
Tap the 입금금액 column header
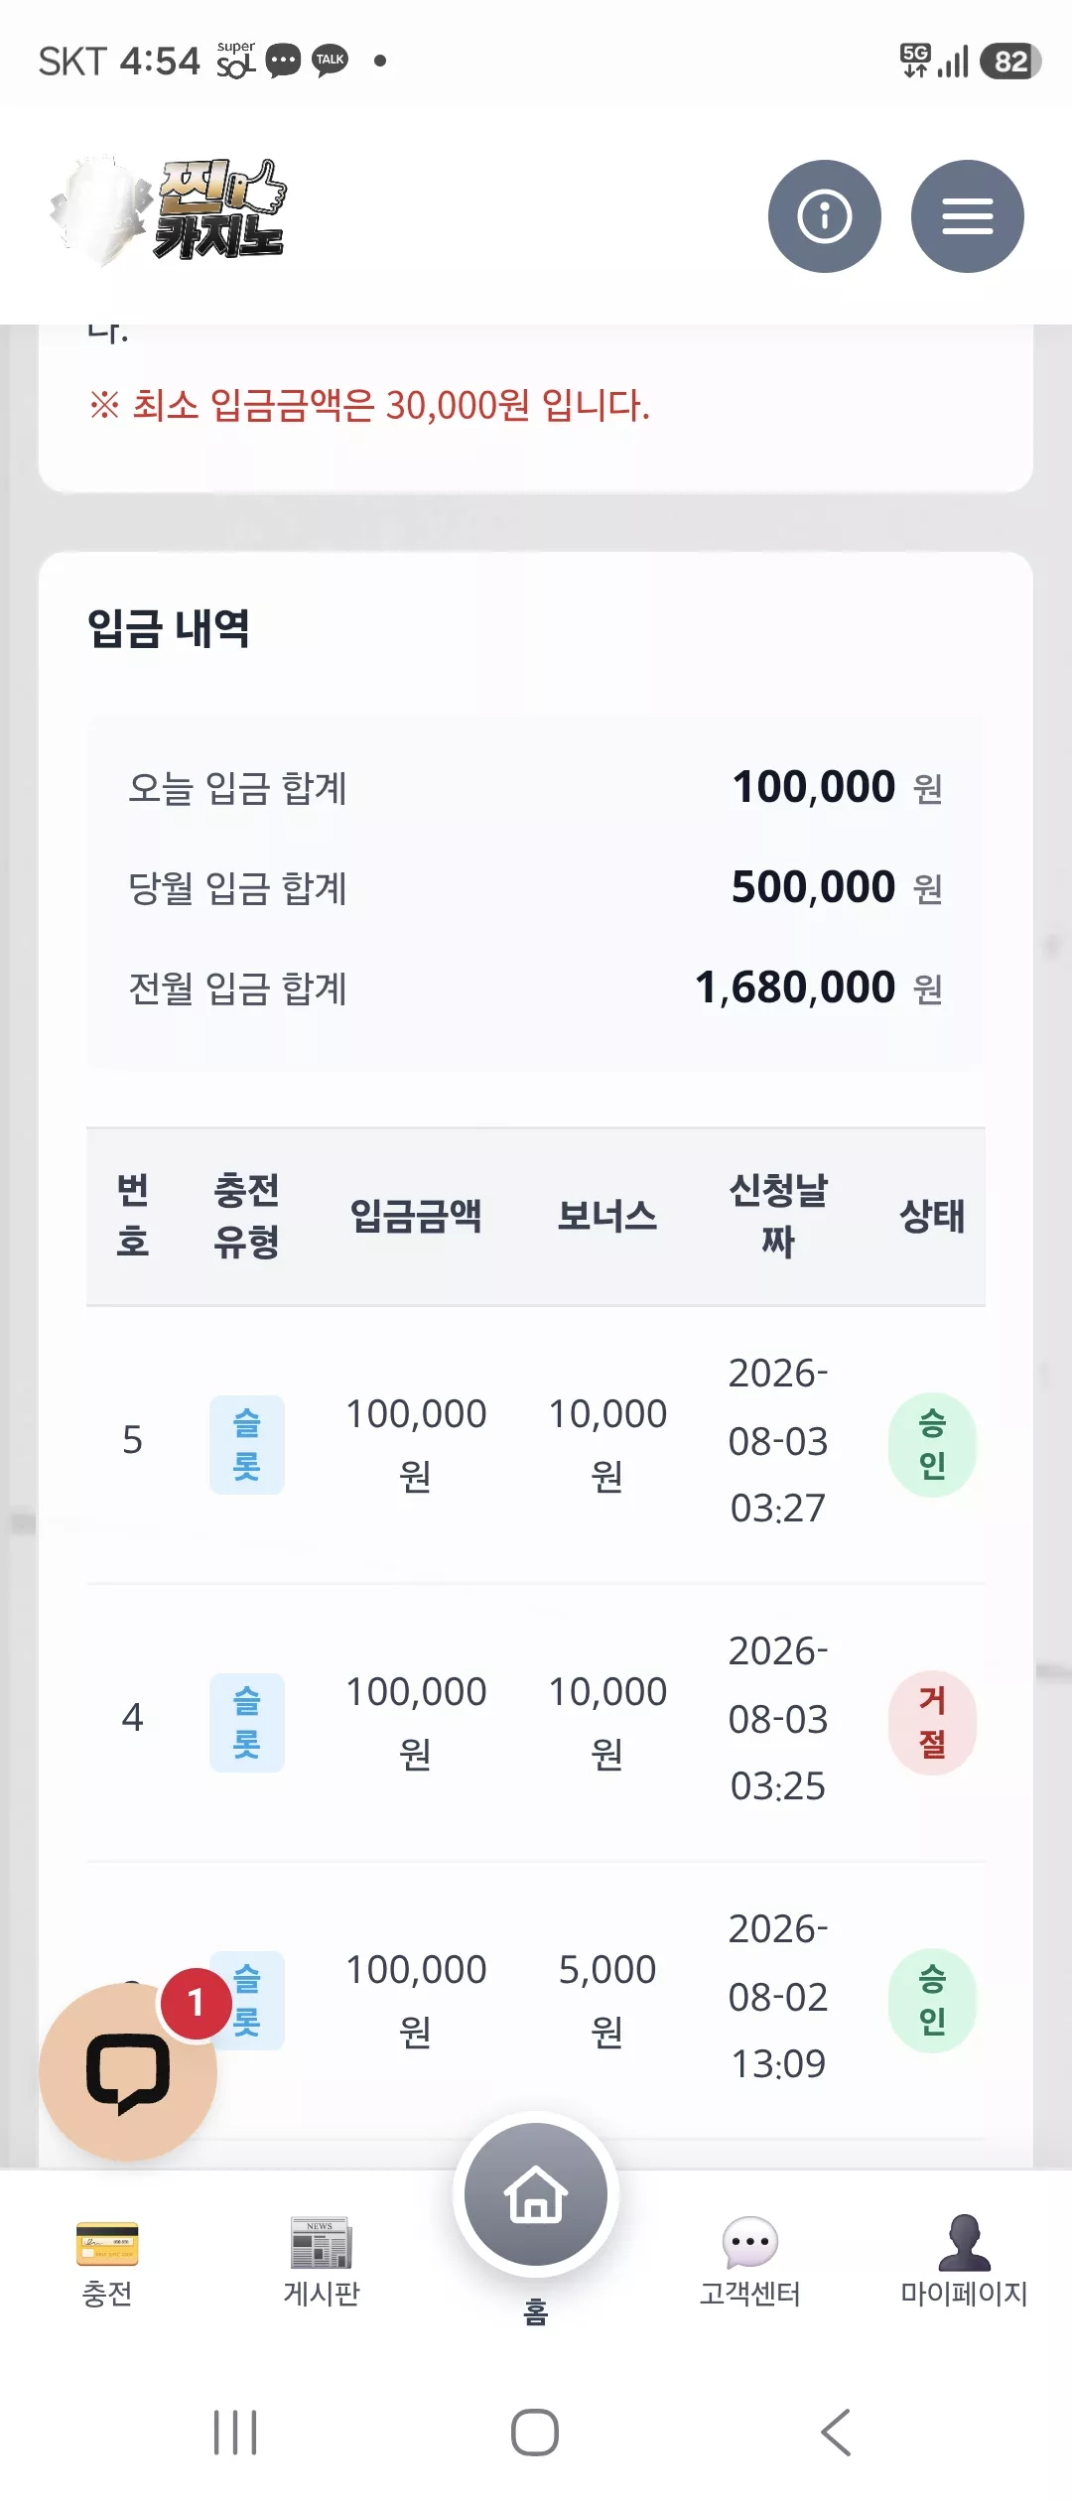tap(416, 1216)
